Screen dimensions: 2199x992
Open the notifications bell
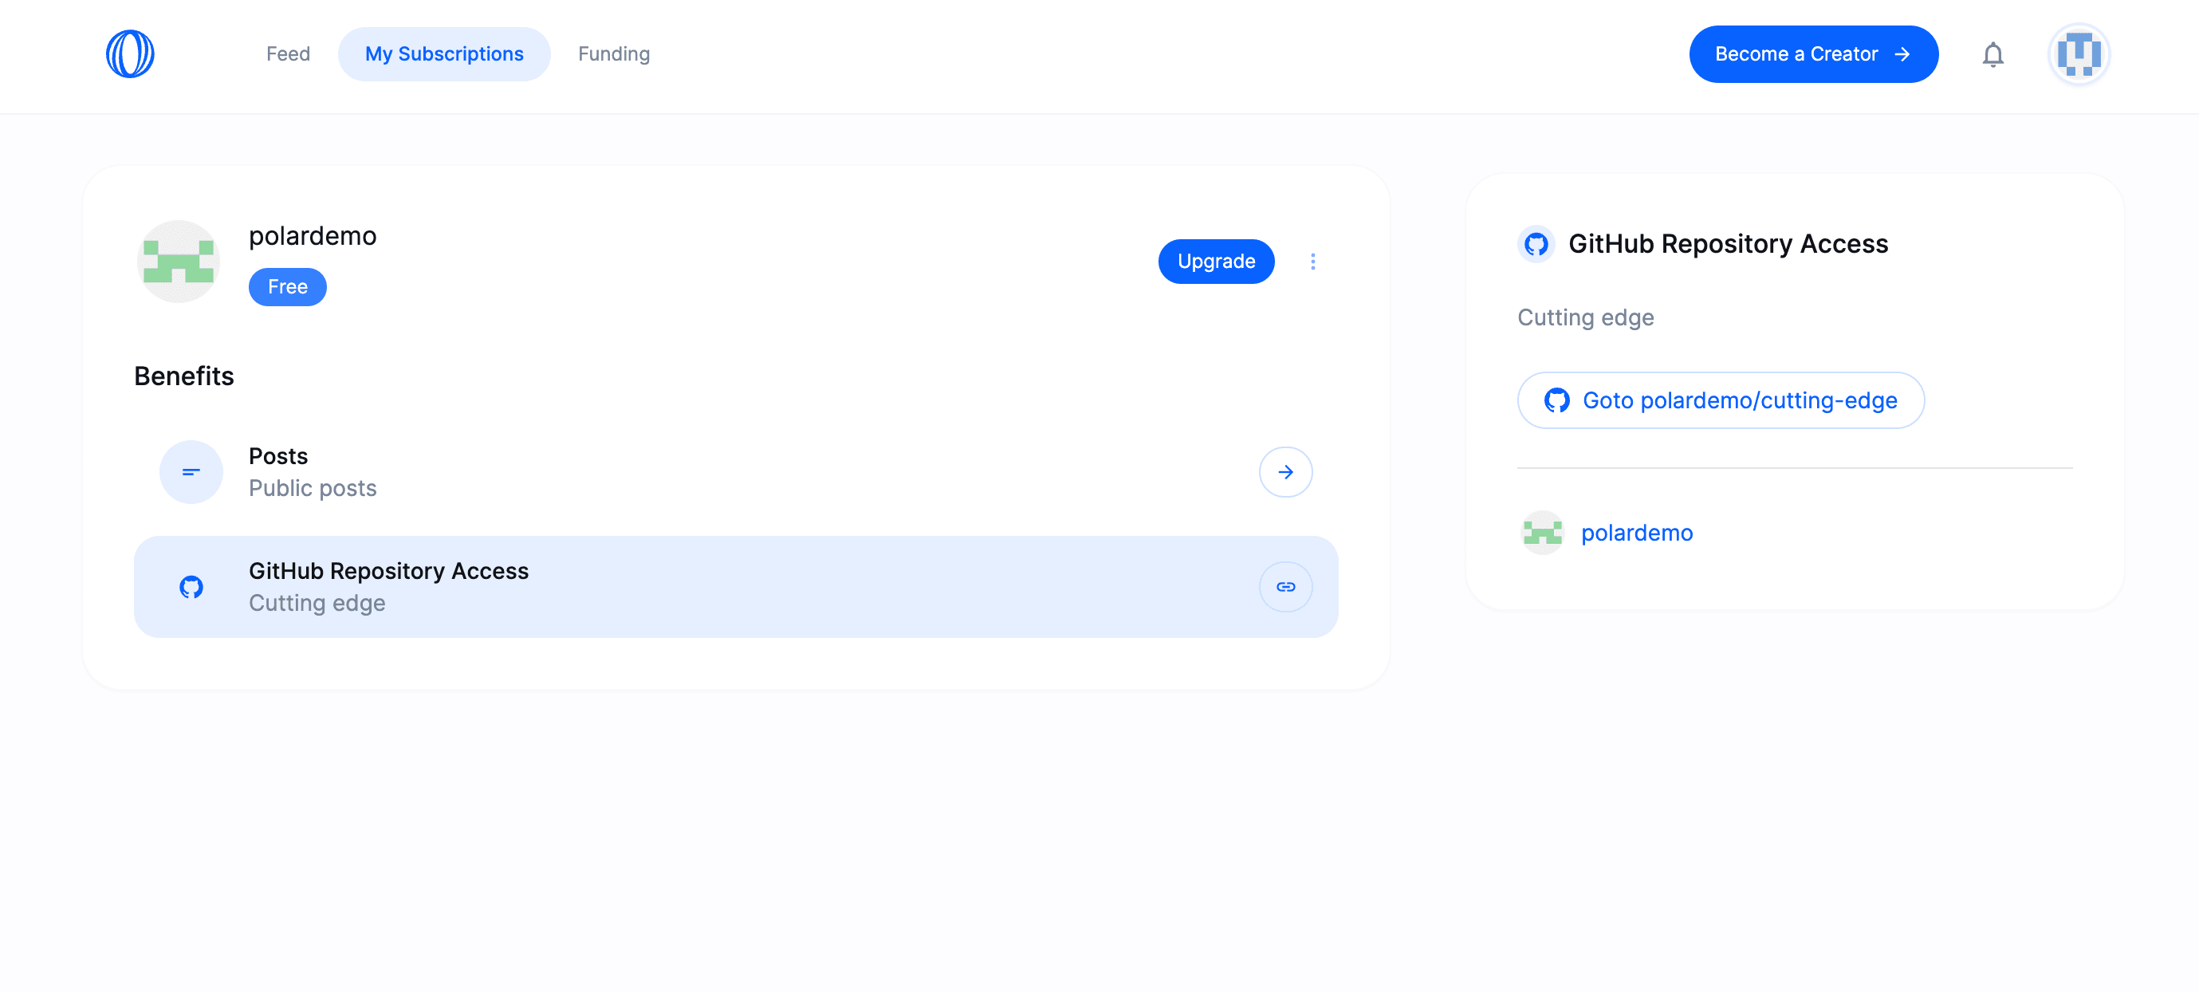(1993, 53)
